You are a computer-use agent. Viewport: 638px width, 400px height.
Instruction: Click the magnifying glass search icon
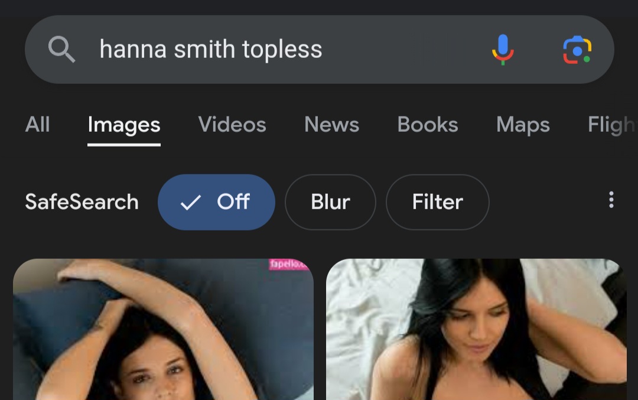(x=61, y=49)
